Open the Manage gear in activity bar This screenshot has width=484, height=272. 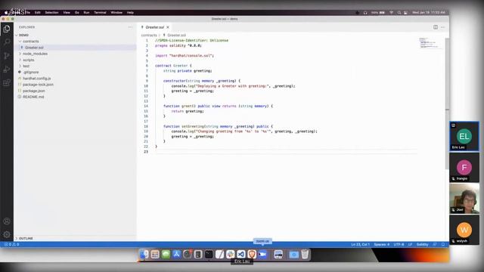[7, 234]
